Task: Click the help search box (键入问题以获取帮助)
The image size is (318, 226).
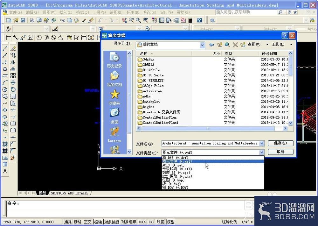Action: [246, 12]
